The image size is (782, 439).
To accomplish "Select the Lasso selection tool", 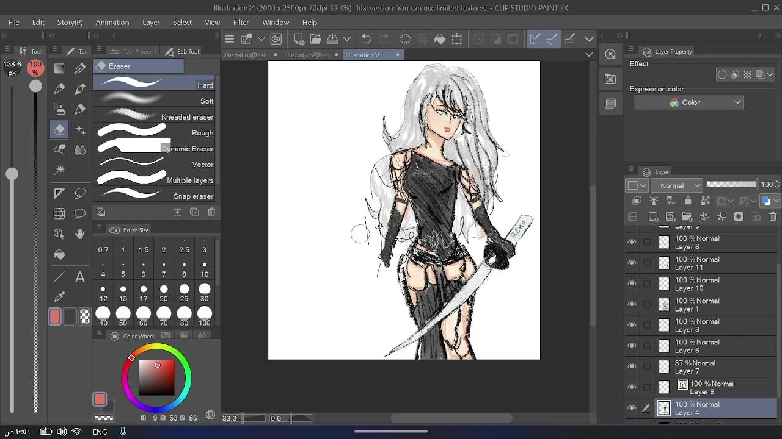I will [80, 194].
